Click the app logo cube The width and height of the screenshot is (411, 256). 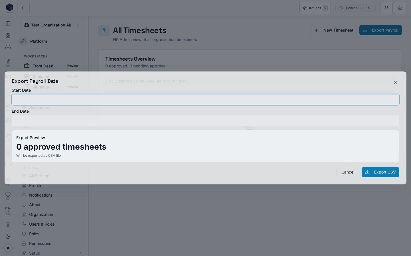click(10, 8)
